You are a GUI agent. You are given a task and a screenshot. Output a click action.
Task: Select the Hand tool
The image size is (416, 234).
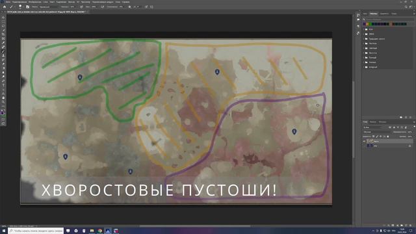[x=3, y=97]
